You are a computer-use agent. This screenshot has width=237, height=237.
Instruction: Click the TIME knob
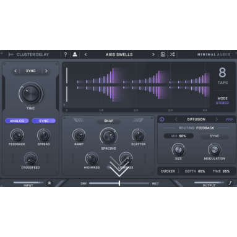[x=30, y=93]
